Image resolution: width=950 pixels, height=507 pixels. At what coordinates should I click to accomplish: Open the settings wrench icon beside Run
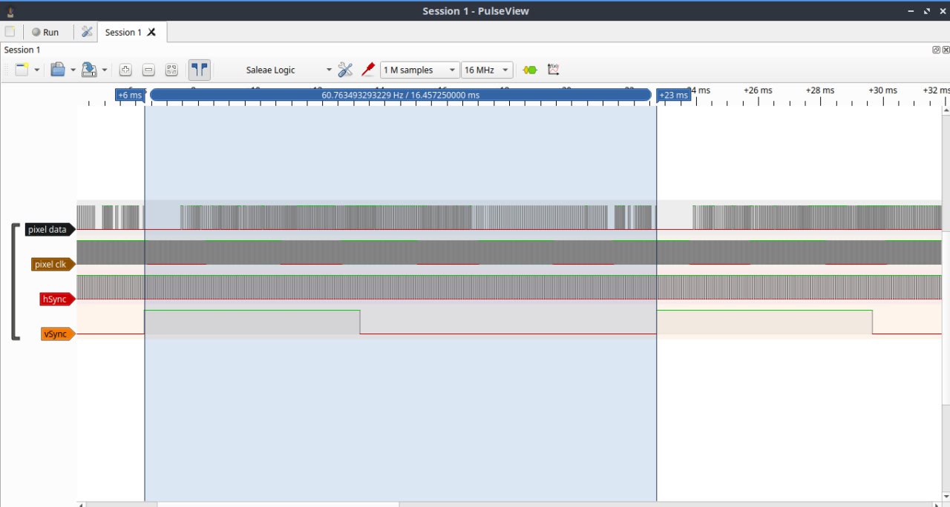point(87,32)
